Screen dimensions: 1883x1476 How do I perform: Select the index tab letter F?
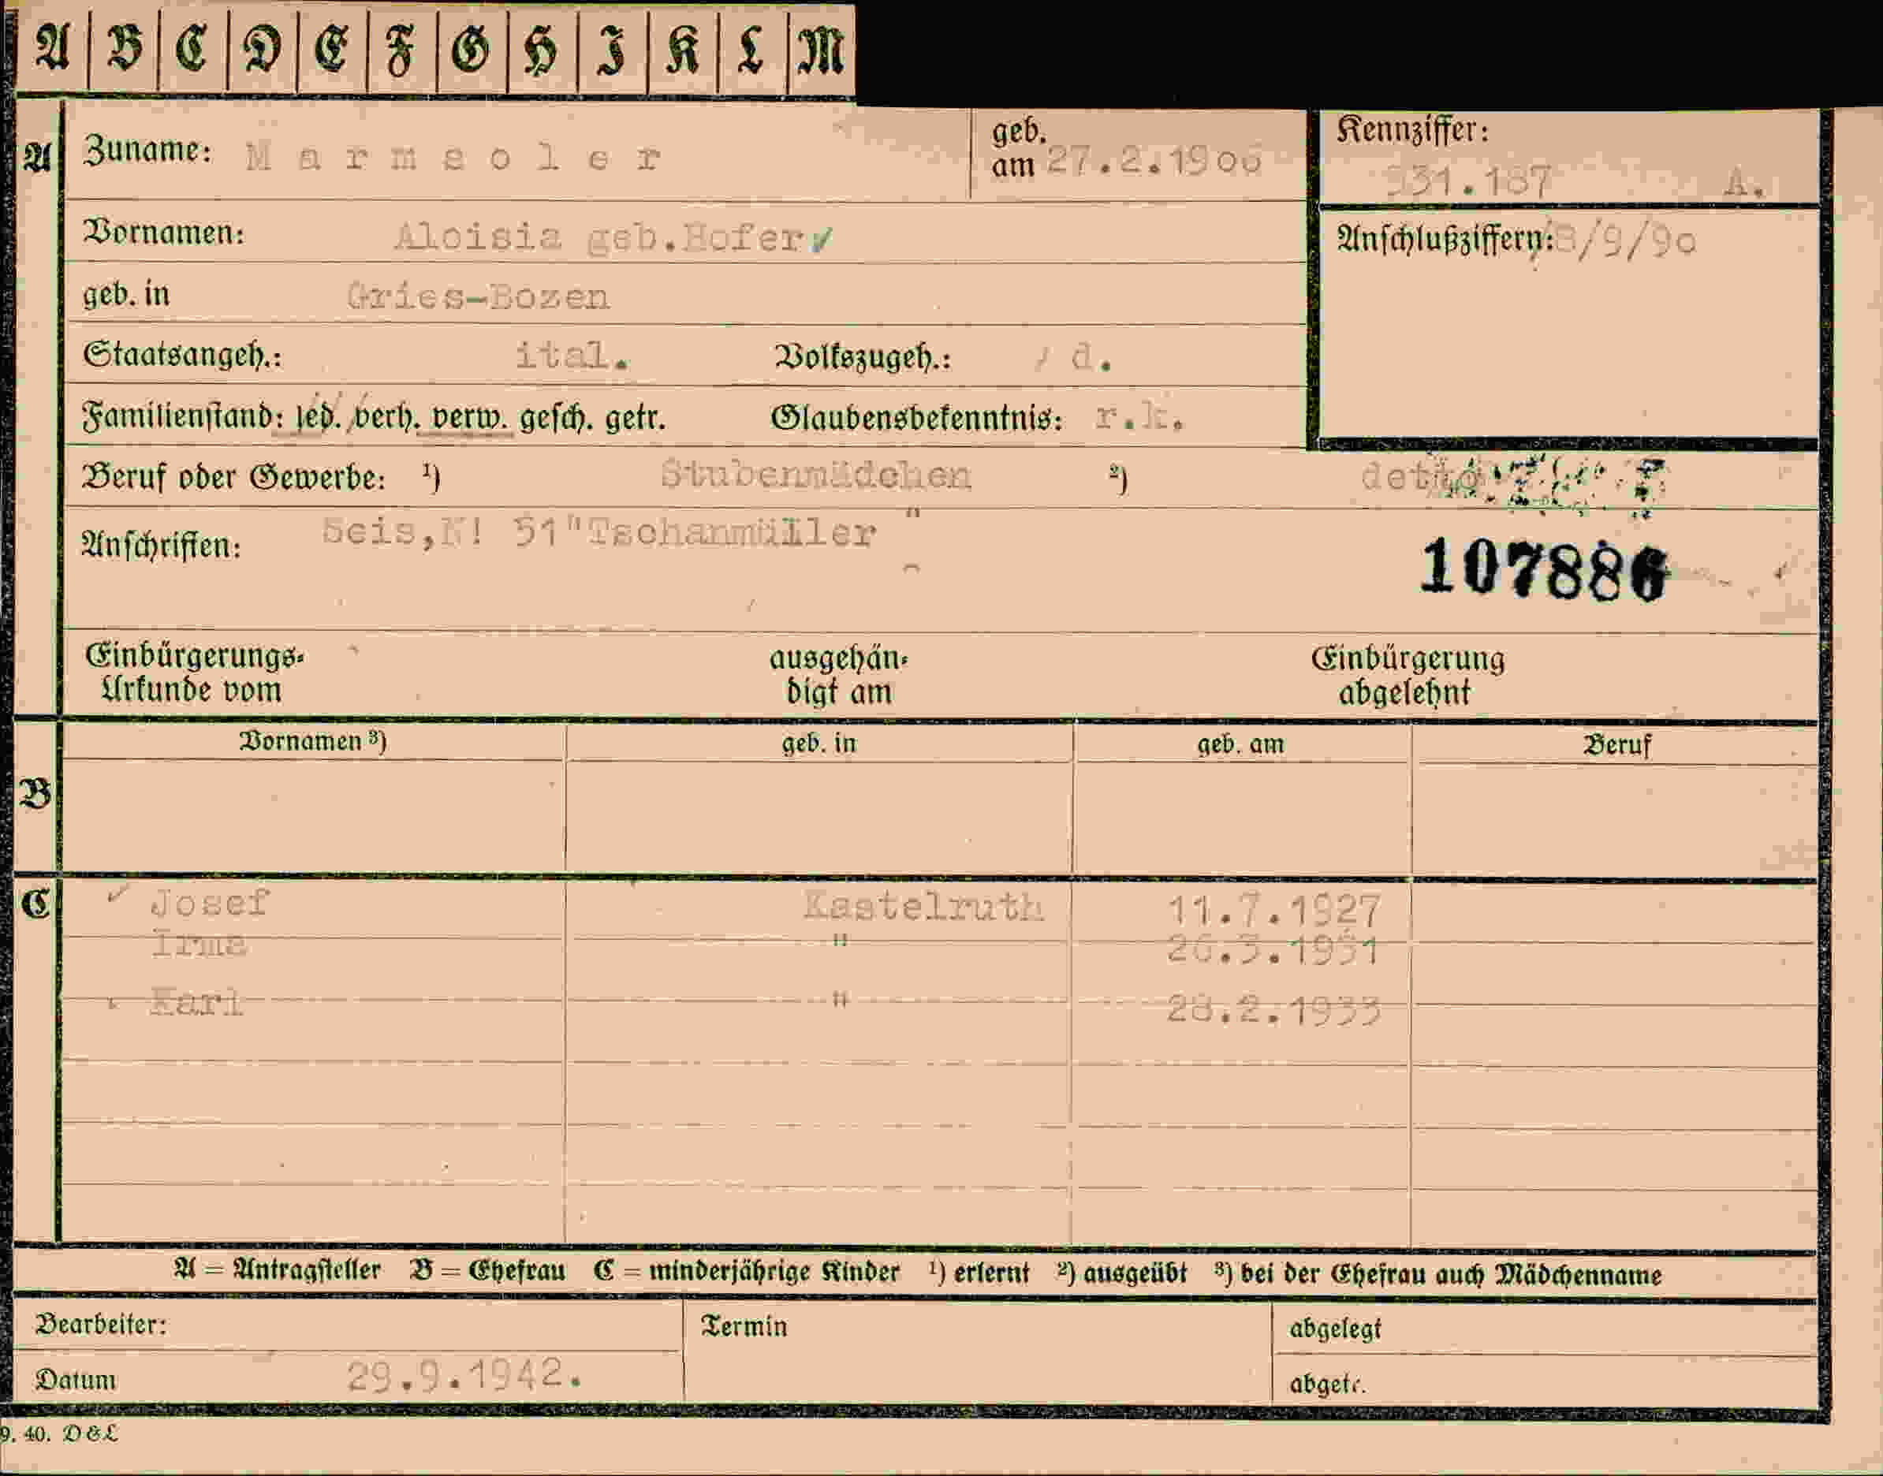coord(400,50)
